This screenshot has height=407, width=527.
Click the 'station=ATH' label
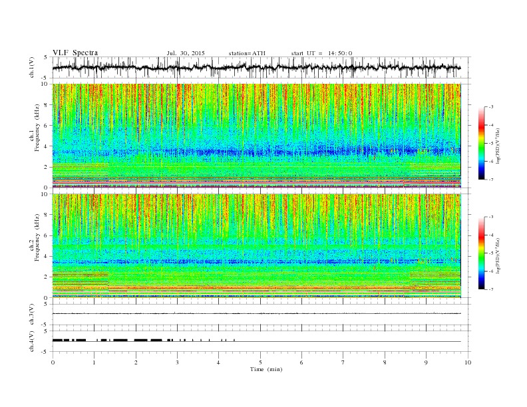[247, 53]
